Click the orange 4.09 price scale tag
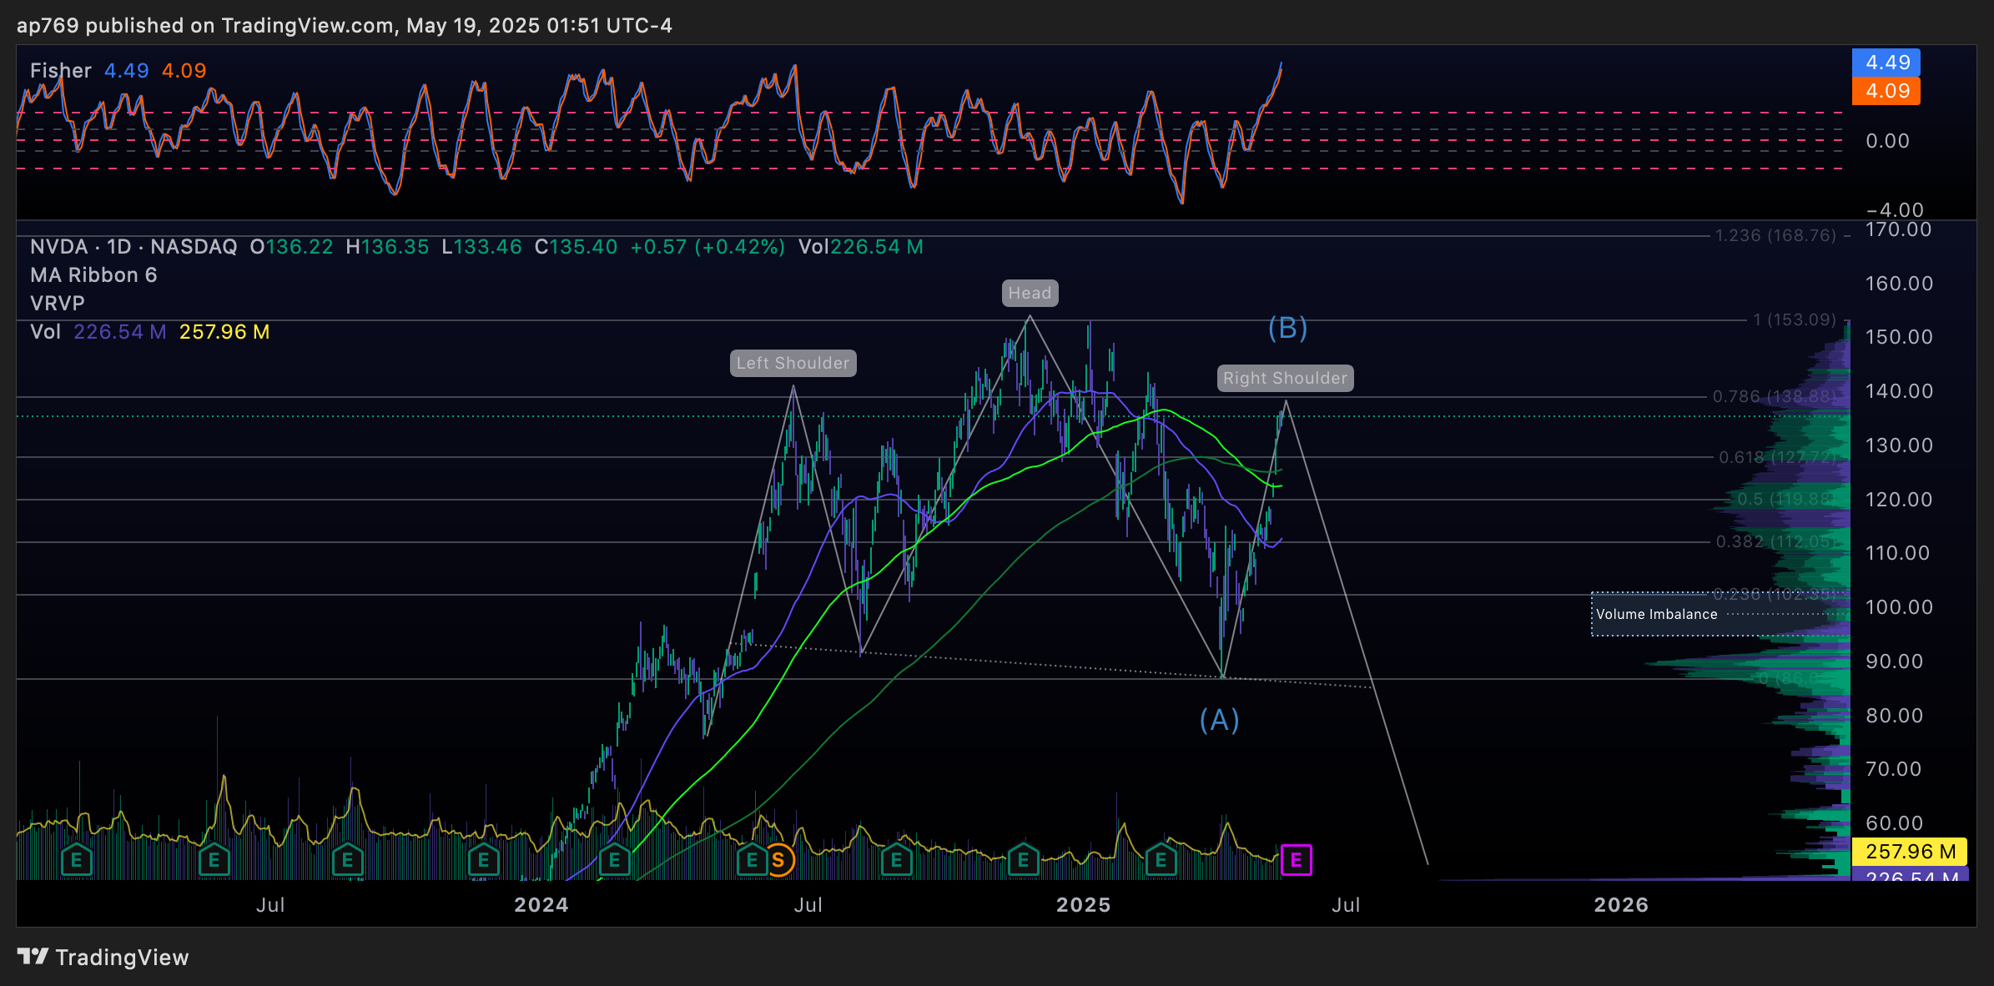Viewport: 1994px width, 986px height. (x=1886, y=91)
